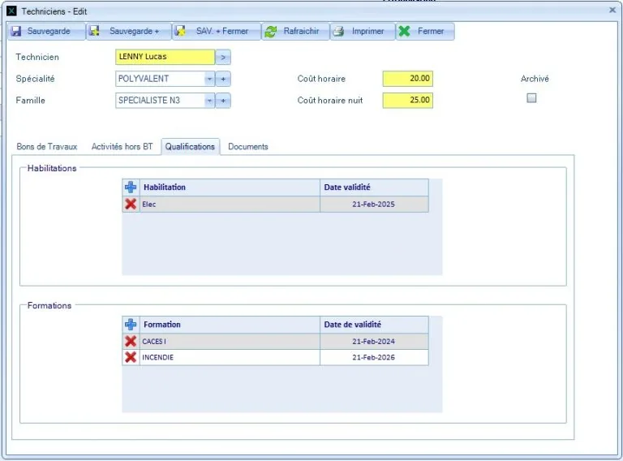Delete the CACES I formation row
Viewport: 623px width, 461px height.
click(x=131, y=342)
